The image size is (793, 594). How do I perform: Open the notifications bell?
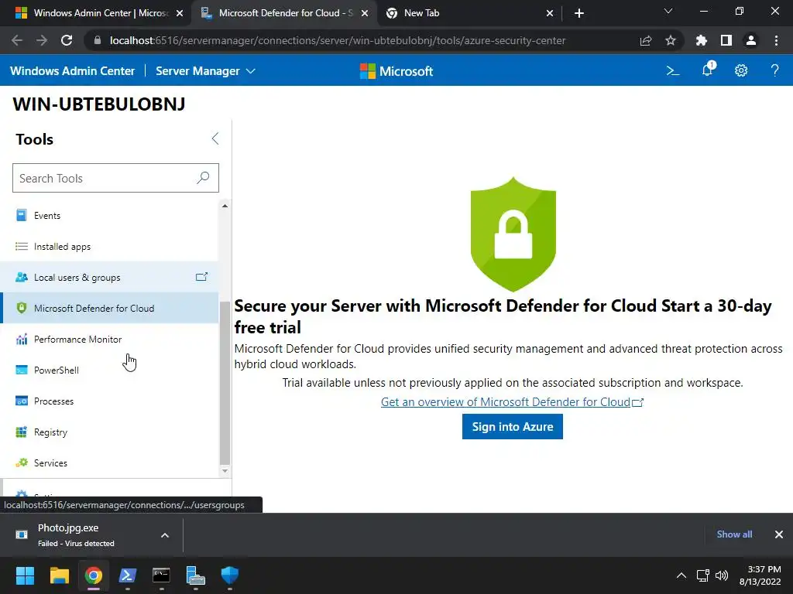pos(707,70)
